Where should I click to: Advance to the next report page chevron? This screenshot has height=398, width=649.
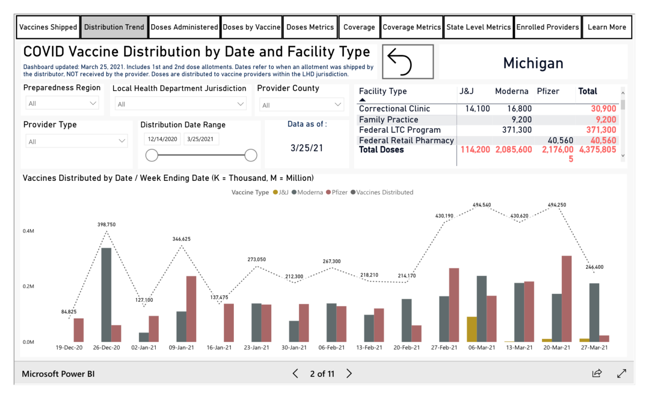tap(349, 373)
